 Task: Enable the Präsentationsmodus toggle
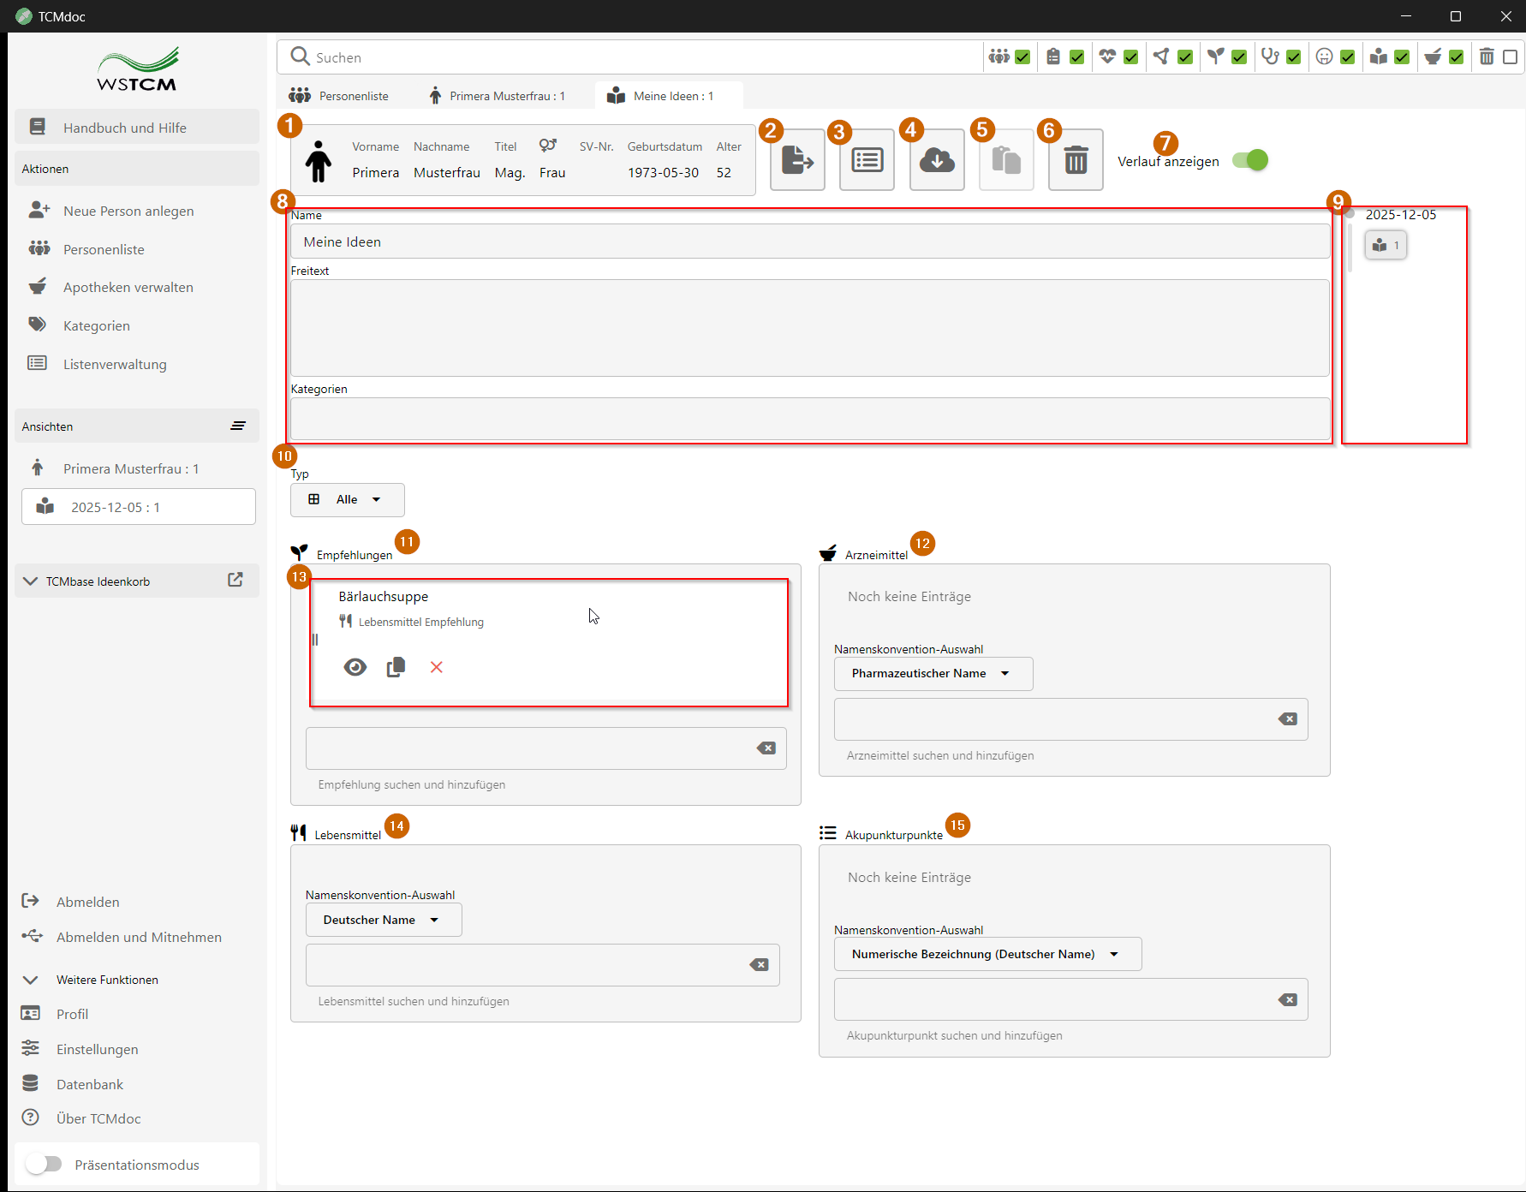(x=44, y=1164)
